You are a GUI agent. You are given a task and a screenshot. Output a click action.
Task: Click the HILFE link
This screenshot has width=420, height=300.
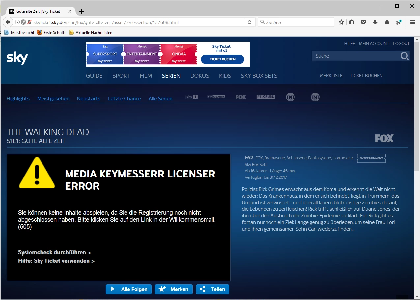click(x=350, y=43)
